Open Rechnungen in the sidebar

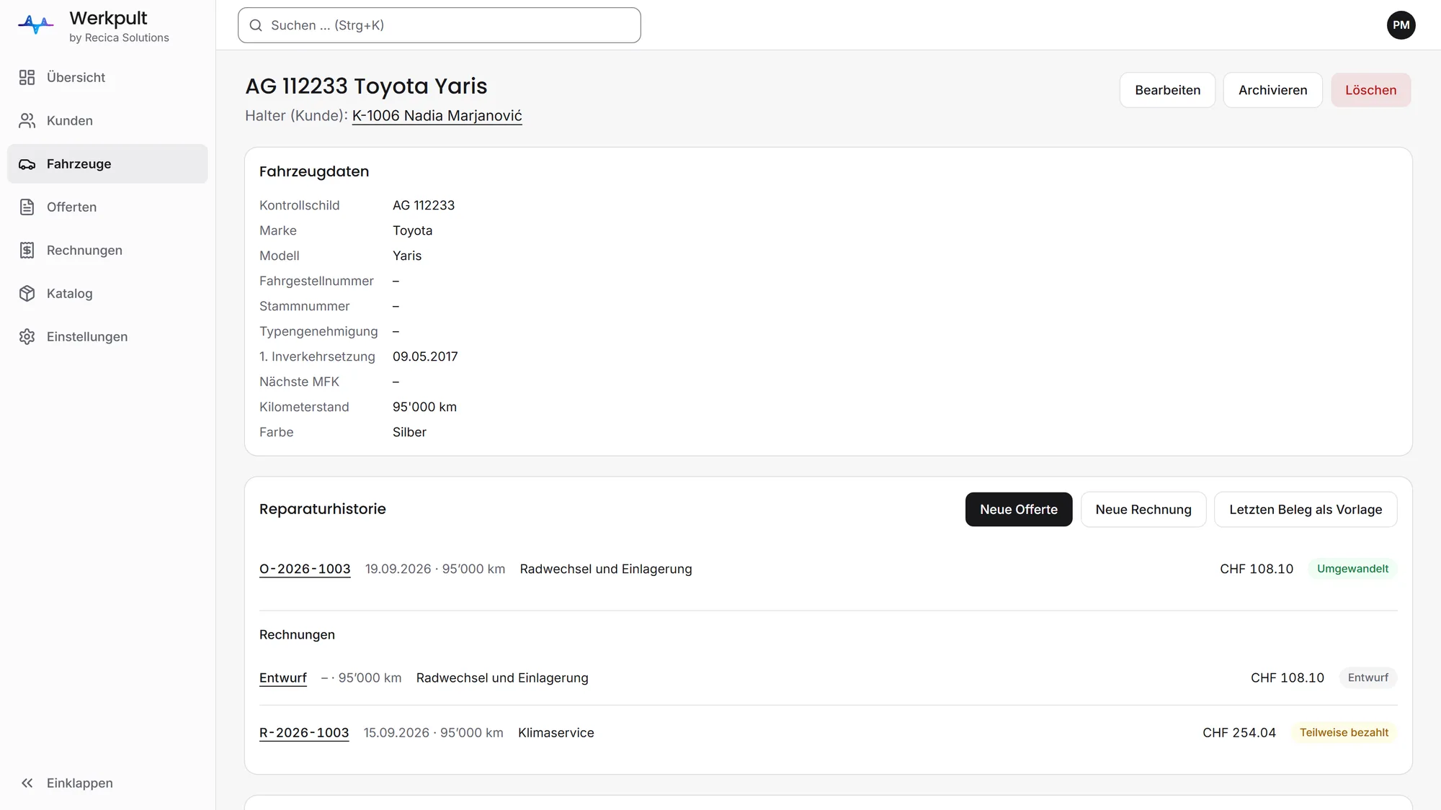(x=107, y=250)
